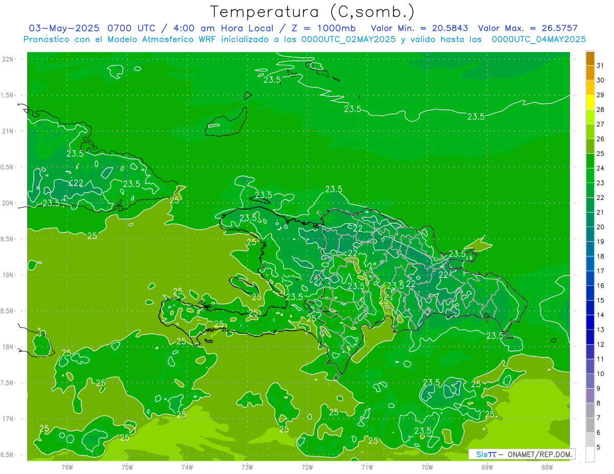Click the '76W' longitude axis label
The width and height of the screenshot is (614, 474).
pos(67,467)
